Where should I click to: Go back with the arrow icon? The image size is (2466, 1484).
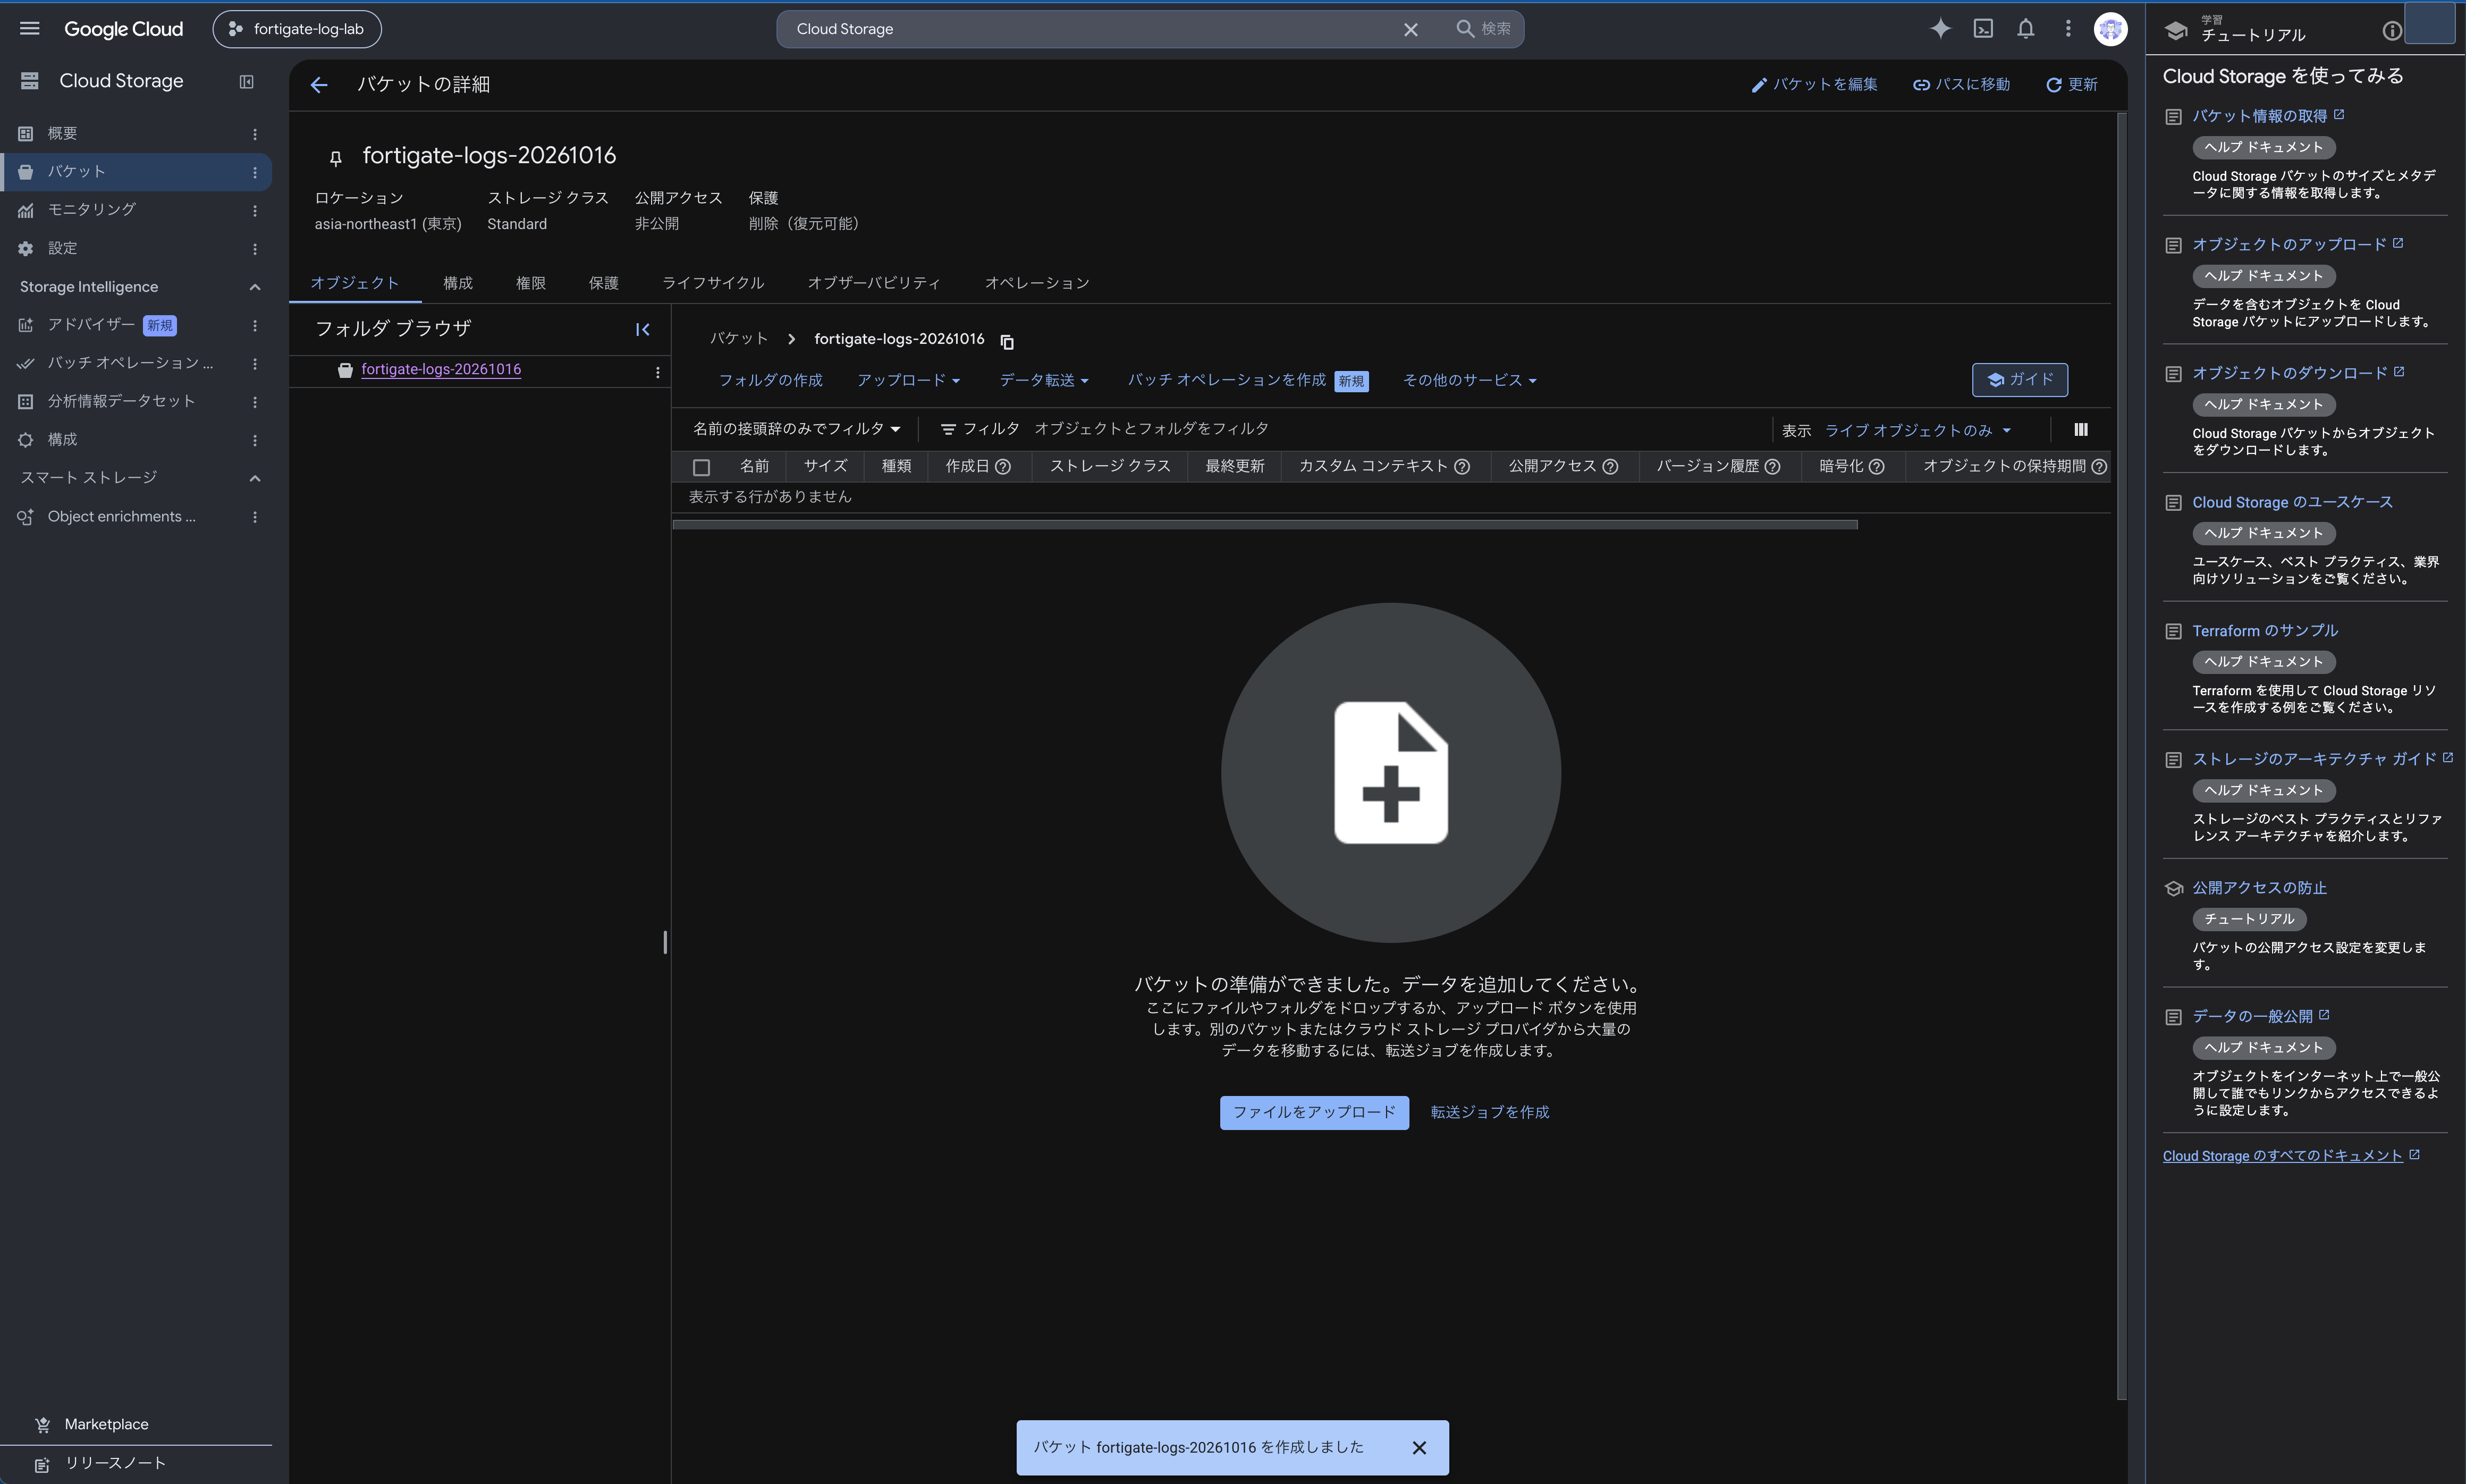319,85
